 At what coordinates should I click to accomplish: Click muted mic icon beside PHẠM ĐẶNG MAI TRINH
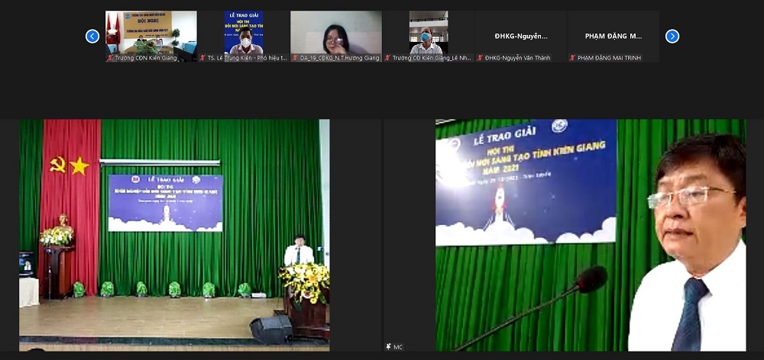coord(572,58)
